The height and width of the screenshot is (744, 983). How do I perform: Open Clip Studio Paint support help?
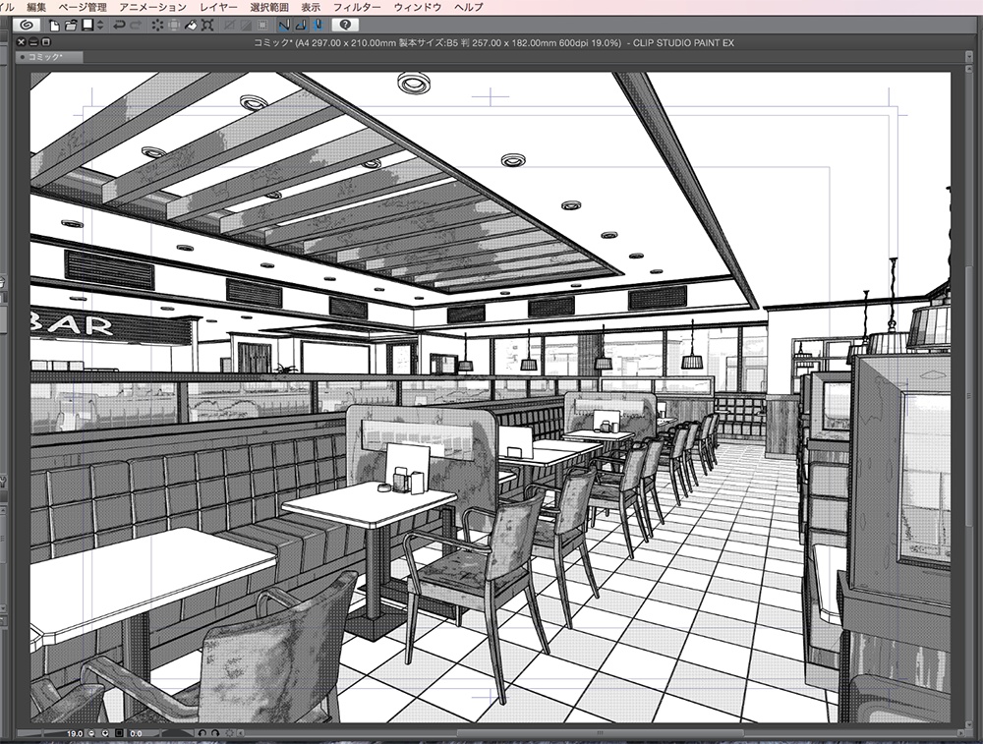tap(345, 26)
